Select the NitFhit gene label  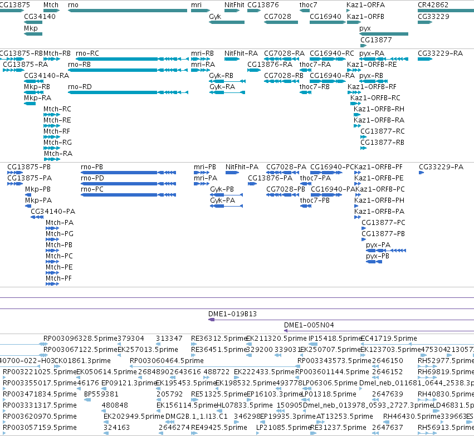pyautogui.click(x=234, y=5)
